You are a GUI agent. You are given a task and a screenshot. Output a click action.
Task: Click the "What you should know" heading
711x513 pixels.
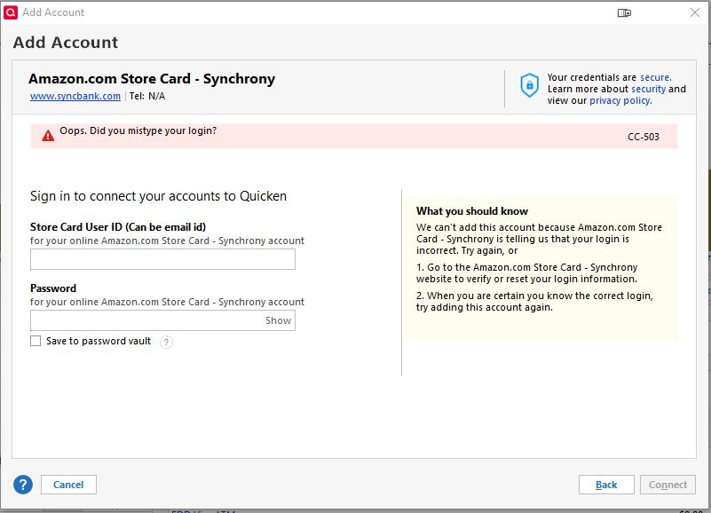[x=472, y=211]
